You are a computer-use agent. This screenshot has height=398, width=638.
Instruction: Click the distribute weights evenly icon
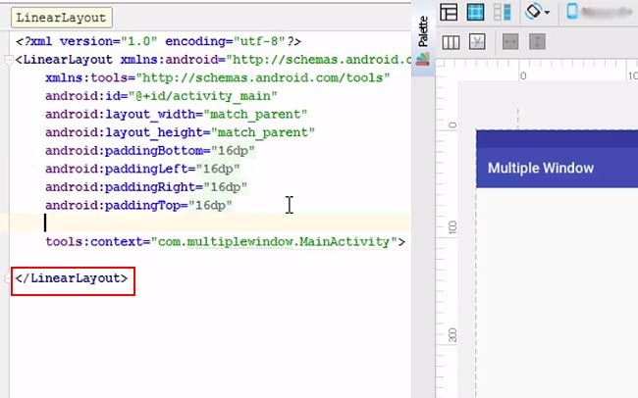point(451,42)
